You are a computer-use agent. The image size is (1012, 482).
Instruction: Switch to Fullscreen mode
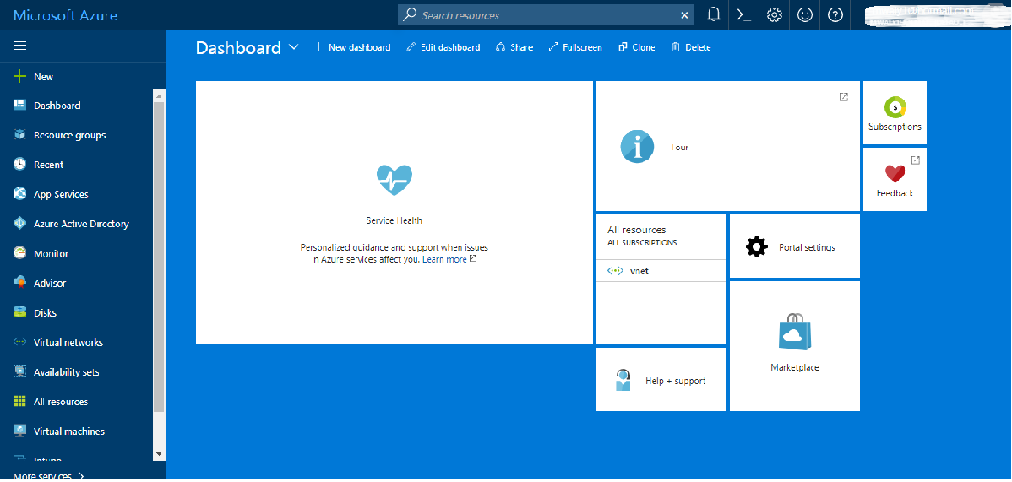575,47
